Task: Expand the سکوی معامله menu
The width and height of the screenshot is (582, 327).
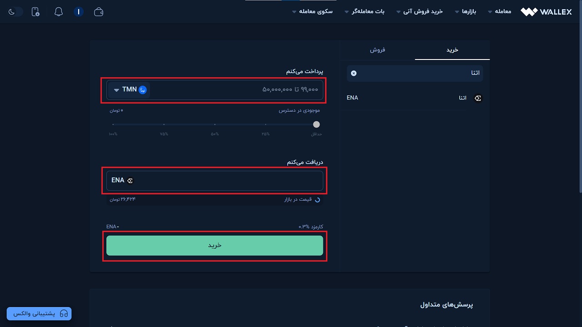Action: point(312,11)
